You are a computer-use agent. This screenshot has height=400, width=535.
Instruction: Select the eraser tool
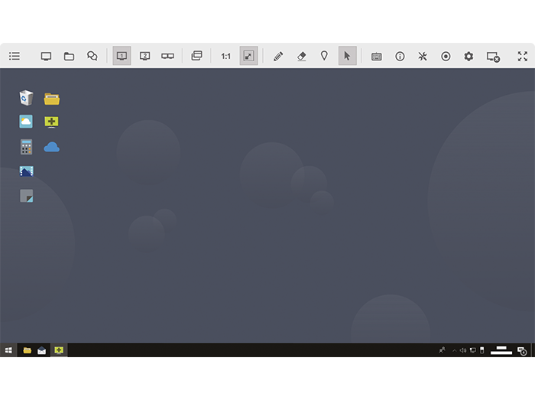point(301,56)
